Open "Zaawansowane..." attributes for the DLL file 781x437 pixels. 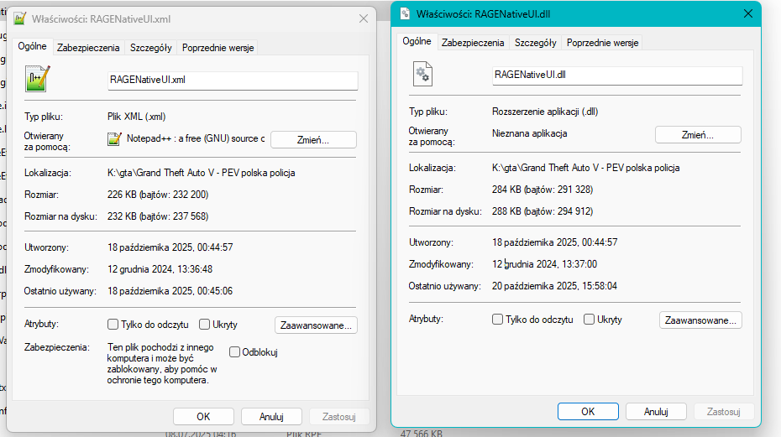(700, 320)
